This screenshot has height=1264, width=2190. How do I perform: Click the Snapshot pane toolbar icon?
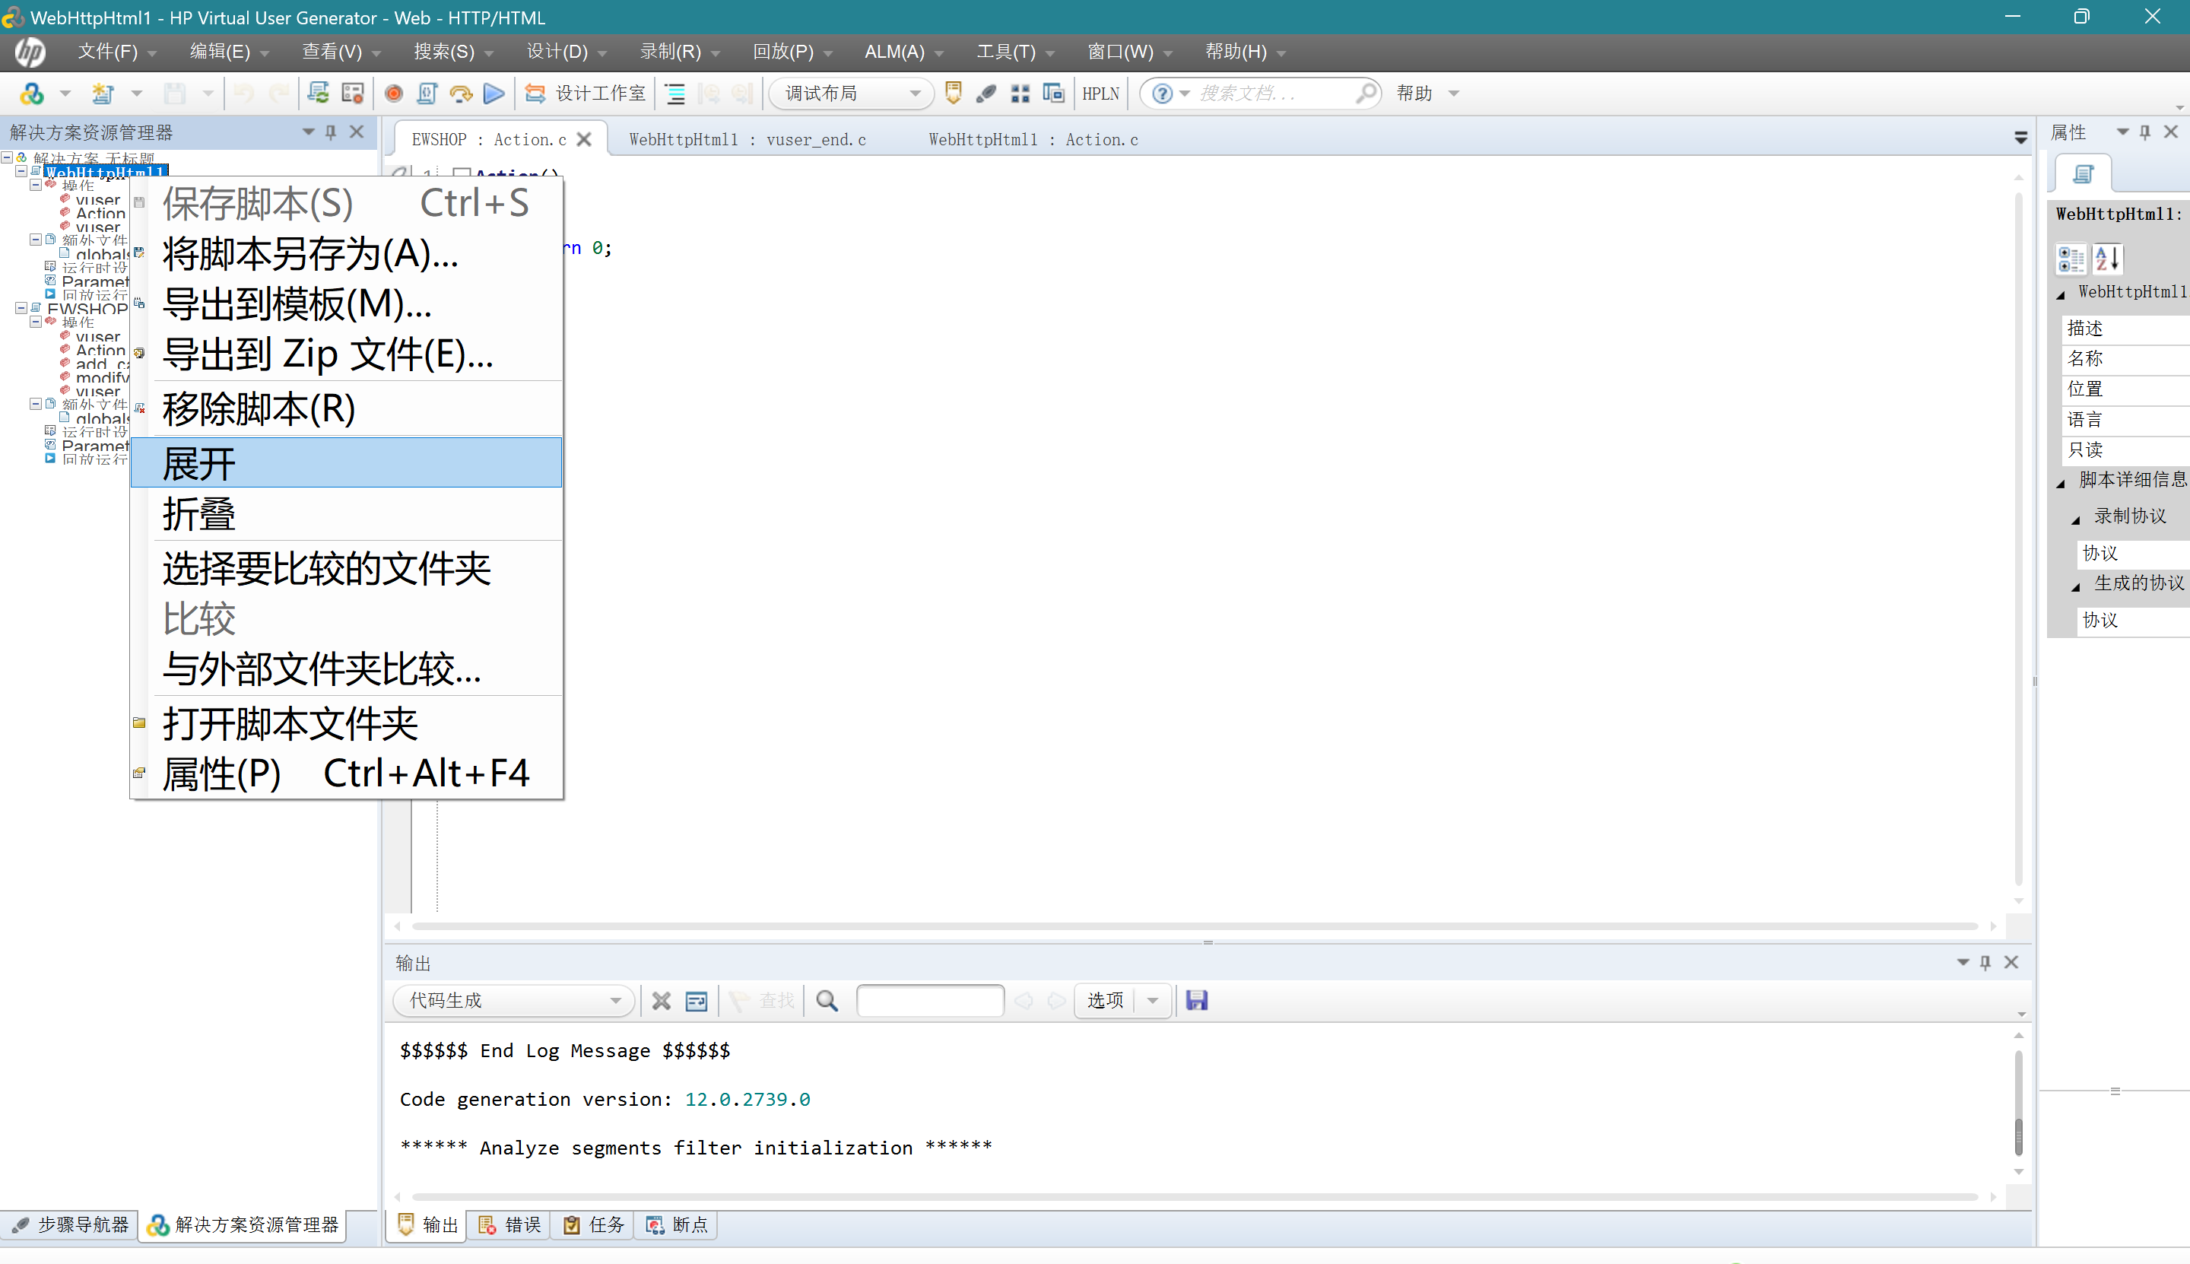click(1053, 93)
